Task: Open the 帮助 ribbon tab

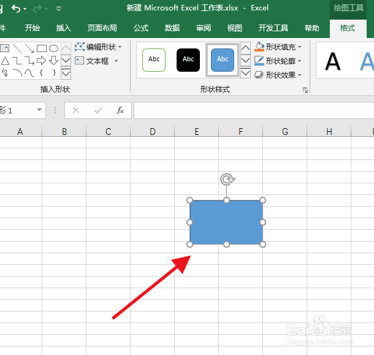Action: tap(311, 28)
